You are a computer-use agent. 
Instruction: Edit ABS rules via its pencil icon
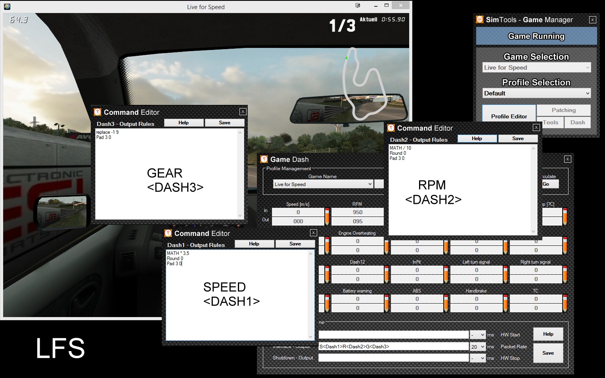coord(446,303)
